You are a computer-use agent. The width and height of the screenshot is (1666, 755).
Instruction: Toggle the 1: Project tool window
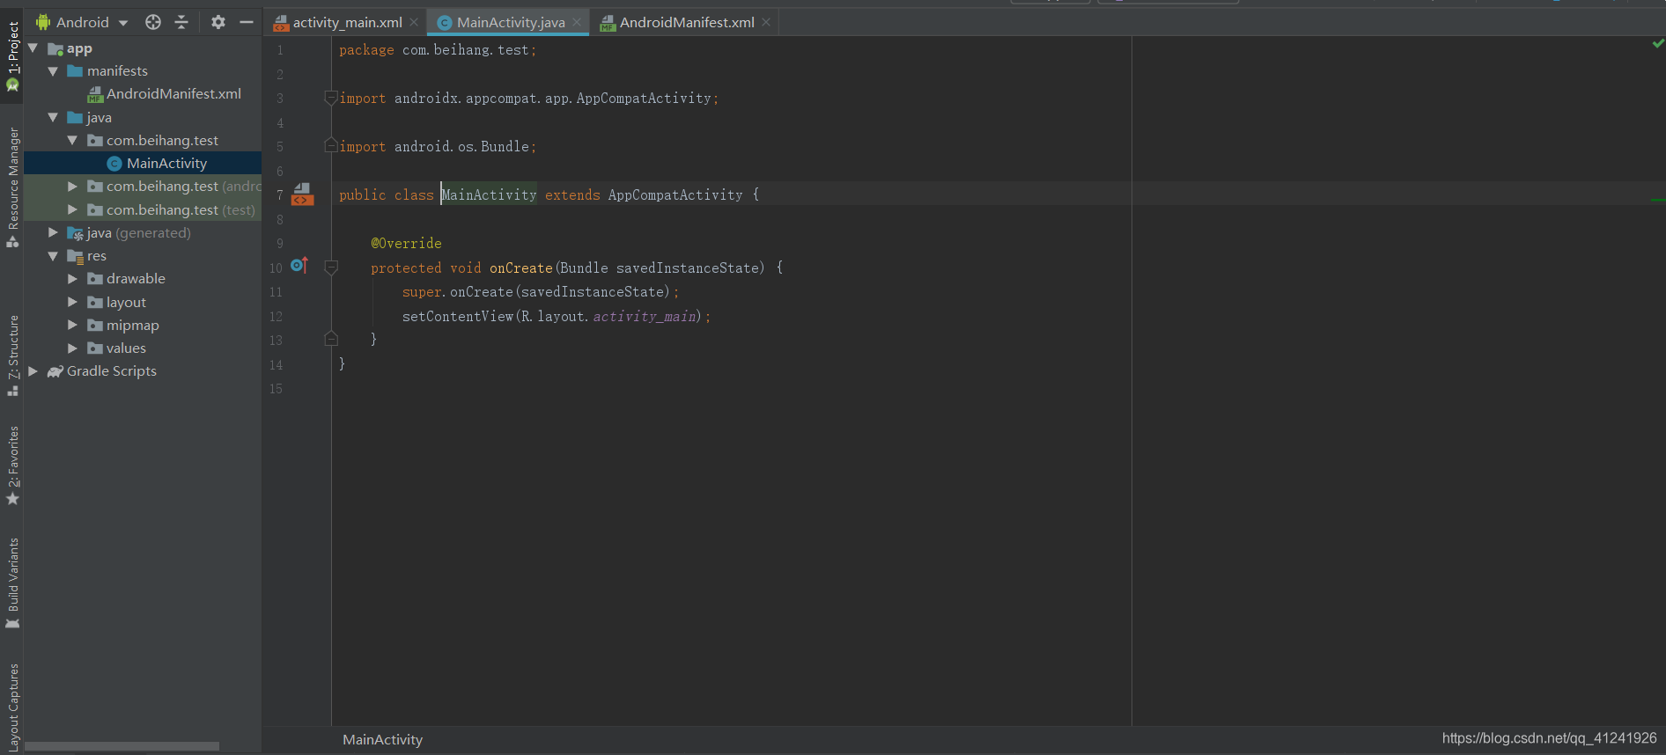[12, 56]
